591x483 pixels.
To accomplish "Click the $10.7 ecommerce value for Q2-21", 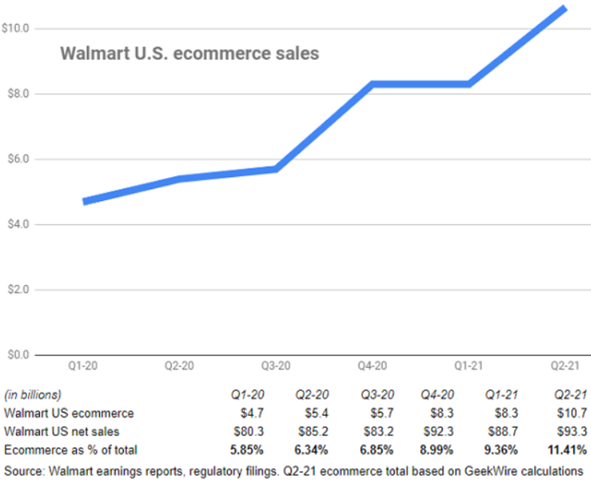I will [x=571, y=413].
